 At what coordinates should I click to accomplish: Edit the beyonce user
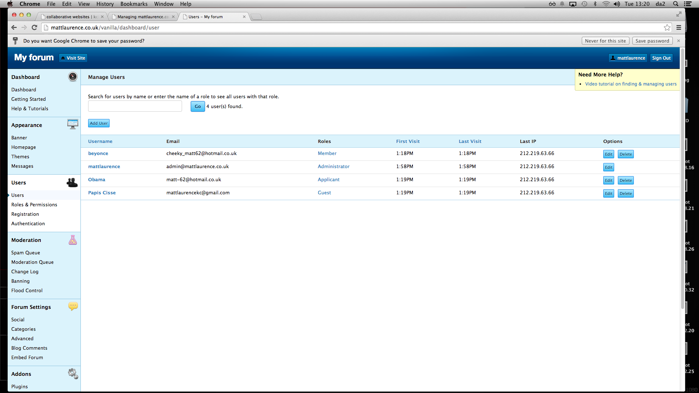click(608, 154)
